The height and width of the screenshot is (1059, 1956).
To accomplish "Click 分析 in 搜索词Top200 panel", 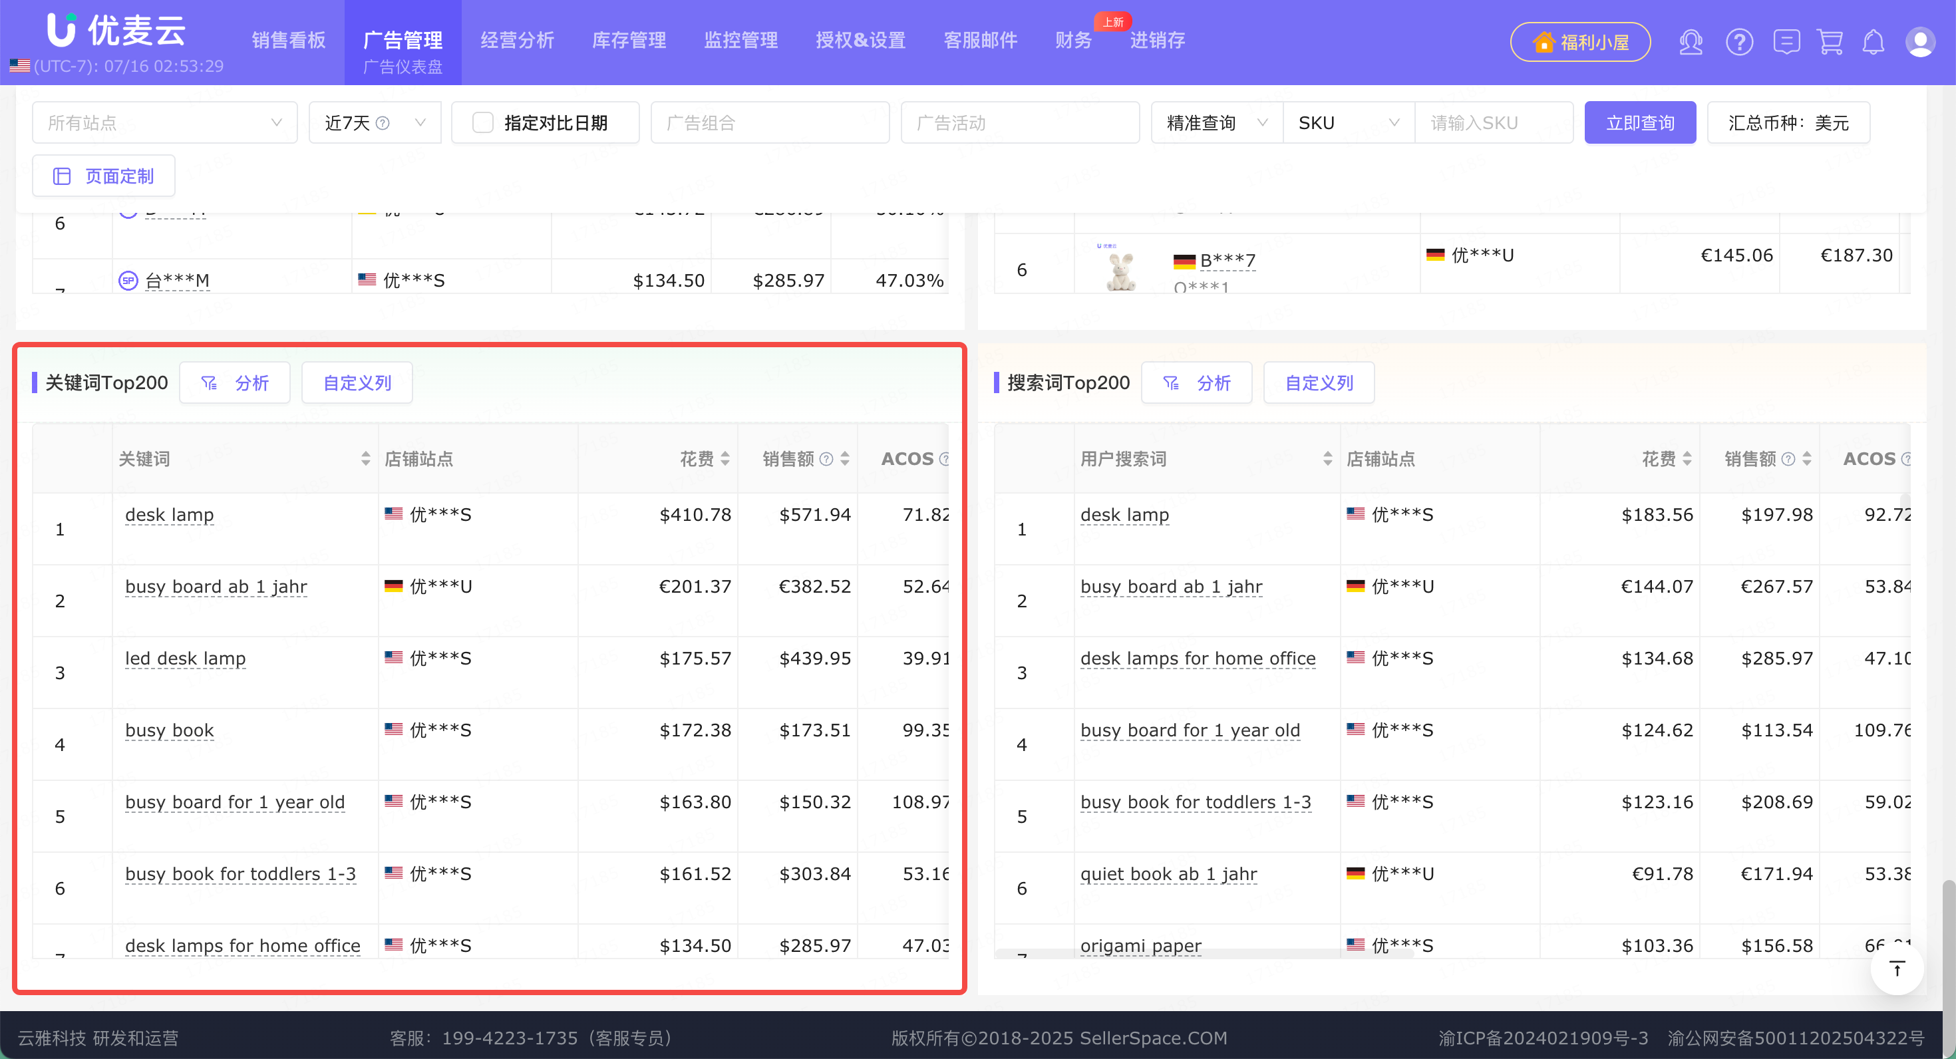I will point(1197,382).
